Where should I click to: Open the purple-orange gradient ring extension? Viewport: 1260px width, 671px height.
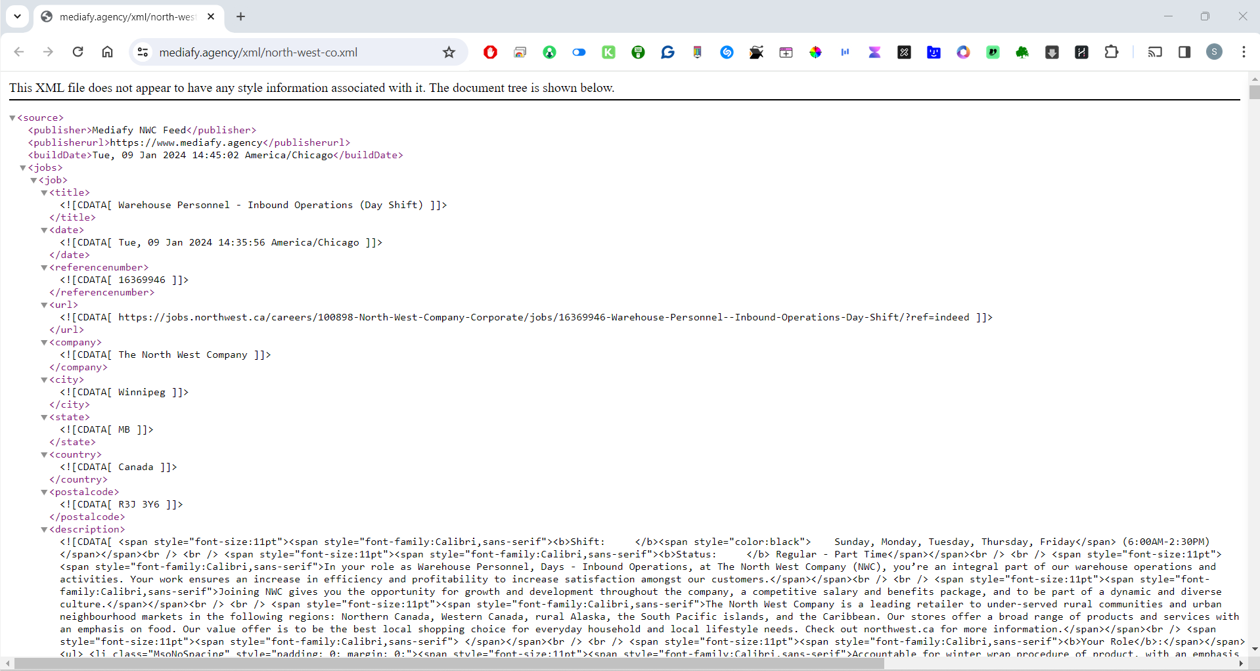coord(963,53)
